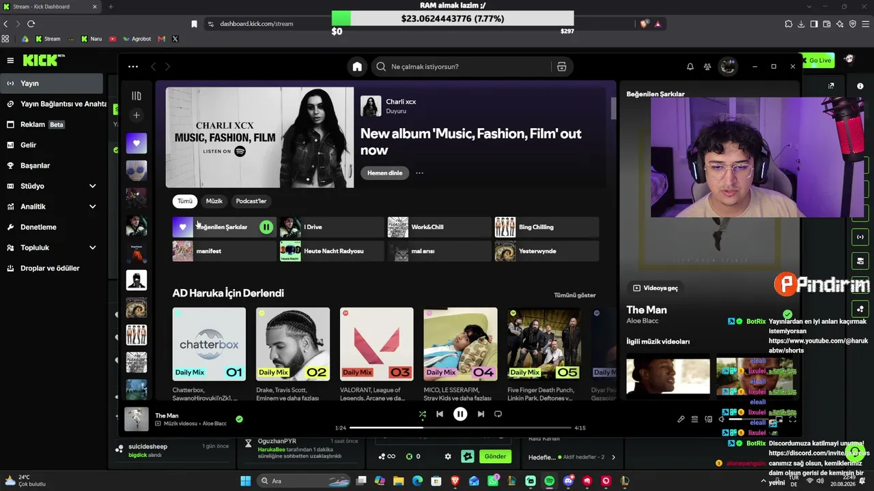Toggle the Kick hamburger menu
Viewport: 874px width, 491px height.
tap(10, 61)
